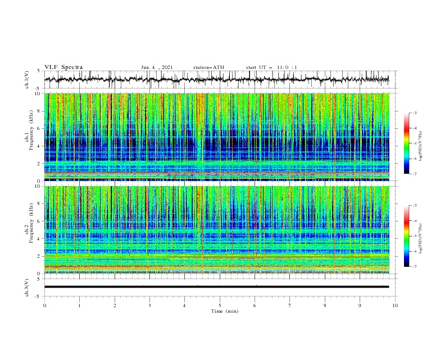The height and width of the screenshot is (343, 445).
Task: Click the "station=ATH" header label
Action: (208, 67)
